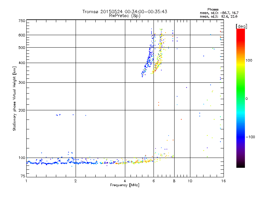This screenshot has width=263, height=197.
Task: Click the y-axis tick label '300'
Action: [22, 82]
